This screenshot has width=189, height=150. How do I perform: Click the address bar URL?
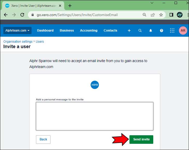point(77,15)
